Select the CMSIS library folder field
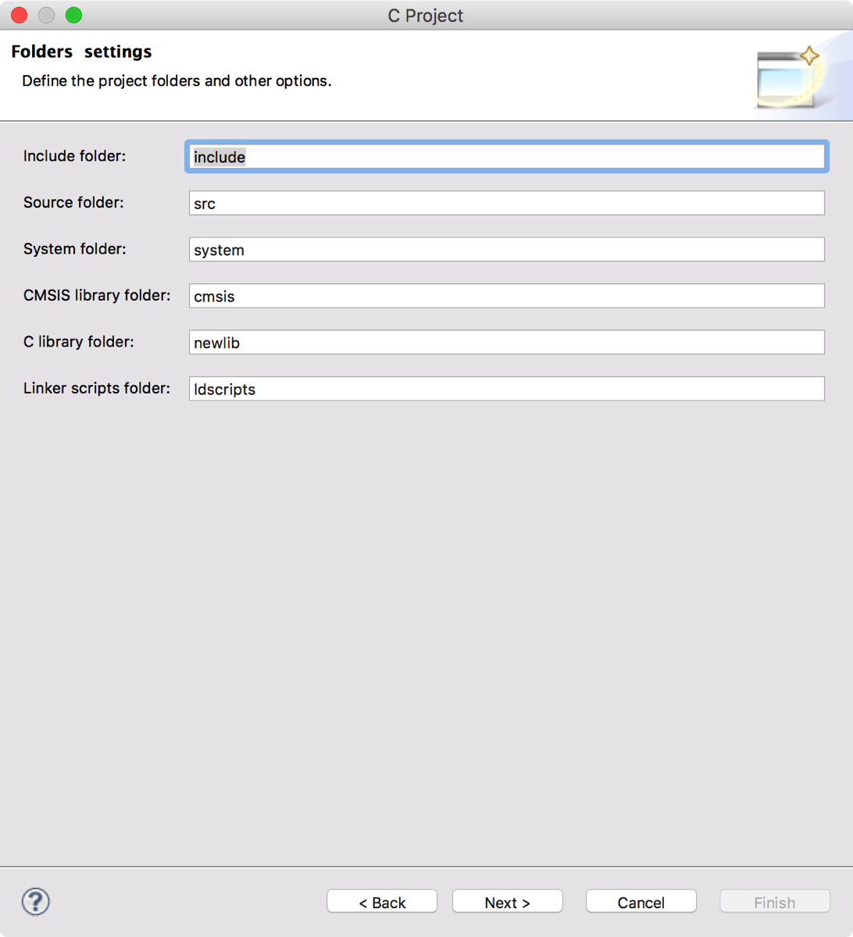Image resolution: width=853 pixels, height=937 pixels. tap(506, 296)
